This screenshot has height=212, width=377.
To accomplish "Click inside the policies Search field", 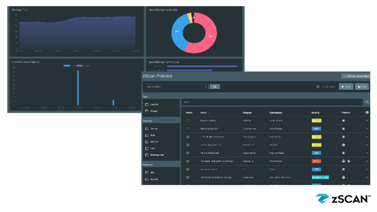I will click(271, 102).
